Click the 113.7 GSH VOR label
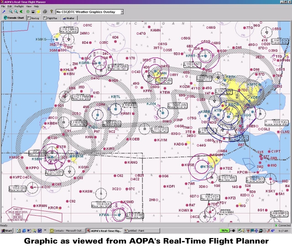The image size is (292, 249). point(54,172)
